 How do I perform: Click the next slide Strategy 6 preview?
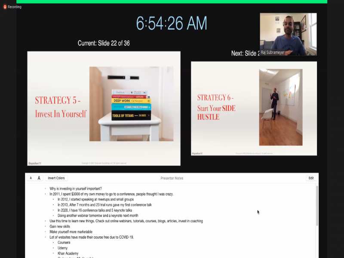[x=254, y=108]
